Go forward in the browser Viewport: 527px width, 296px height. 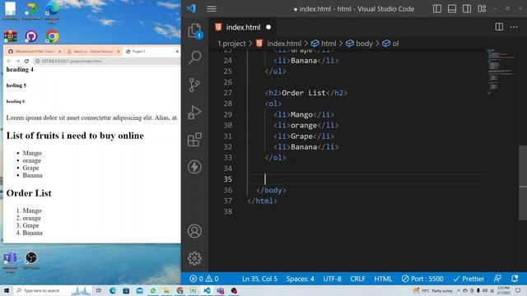click(18, 61)
